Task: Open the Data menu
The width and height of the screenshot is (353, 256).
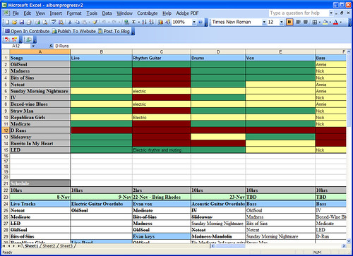Action: pos(107,13)
